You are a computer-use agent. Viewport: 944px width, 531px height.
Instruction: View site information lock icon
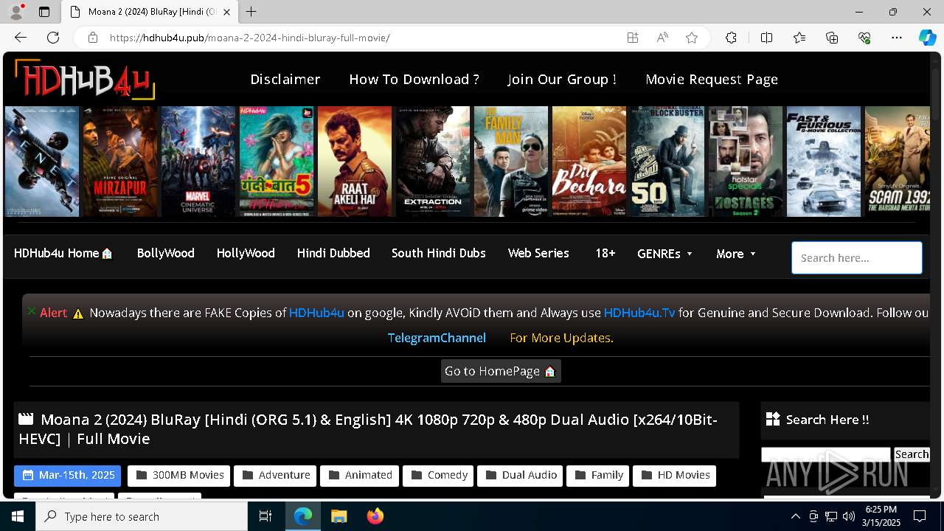tap(92, 38)
